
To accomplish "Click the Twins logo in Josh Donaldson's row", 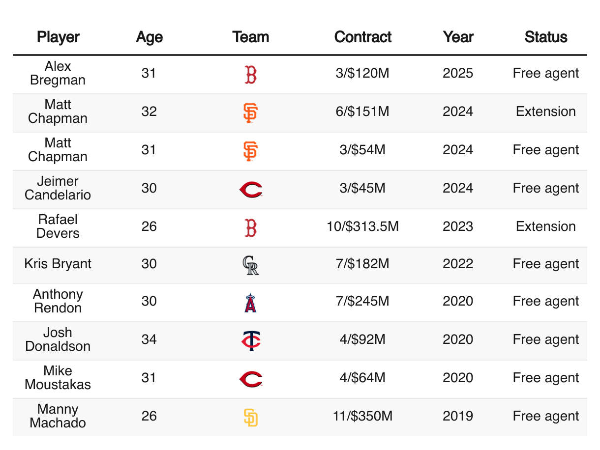I will click(251, 340).
